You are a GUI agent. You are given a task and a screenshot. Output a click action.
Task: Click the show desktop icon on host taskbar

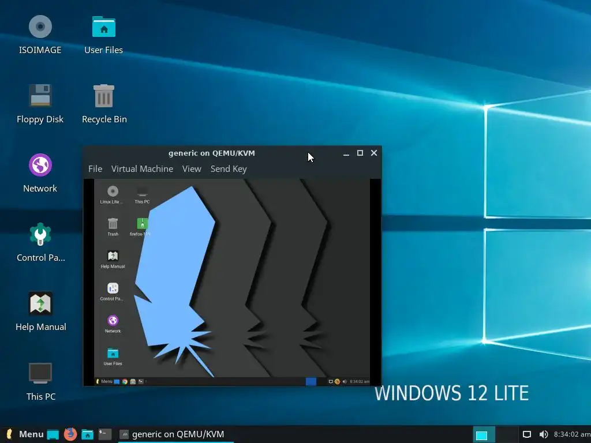point(53,435)
